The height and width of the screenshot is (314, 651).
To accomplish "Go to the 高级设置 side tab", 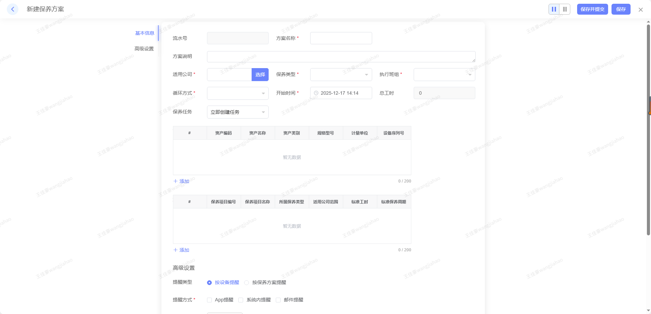I will click(x=144, y=49).
